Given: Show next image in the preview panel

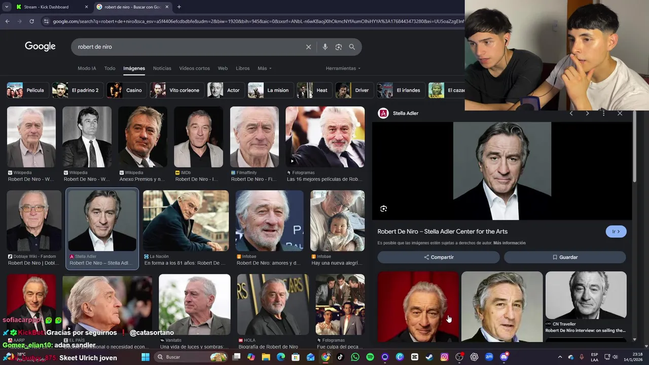Looking at the screenshot, I should (x=587, y=113).
